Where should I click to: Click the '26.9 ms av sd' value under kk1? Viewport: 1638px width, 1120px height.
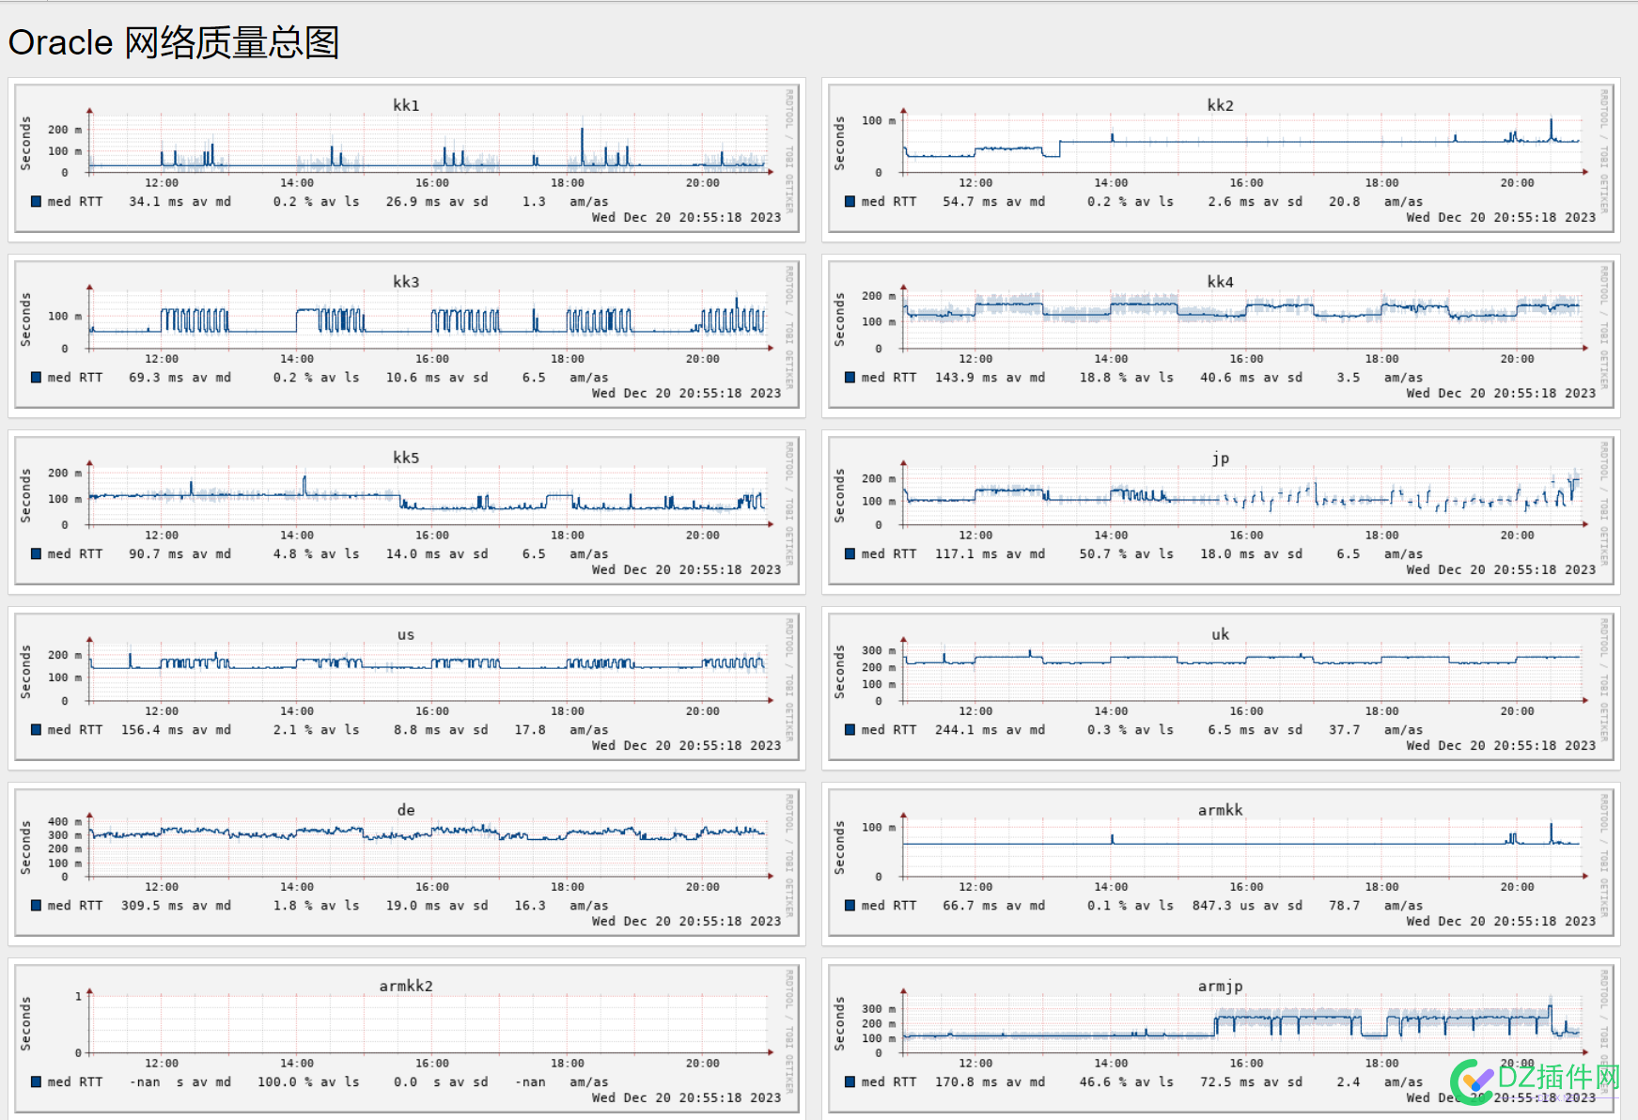437,201
